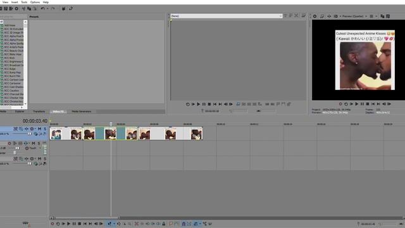Mute the bottom video track
The image size is (405, 228).
39,159
